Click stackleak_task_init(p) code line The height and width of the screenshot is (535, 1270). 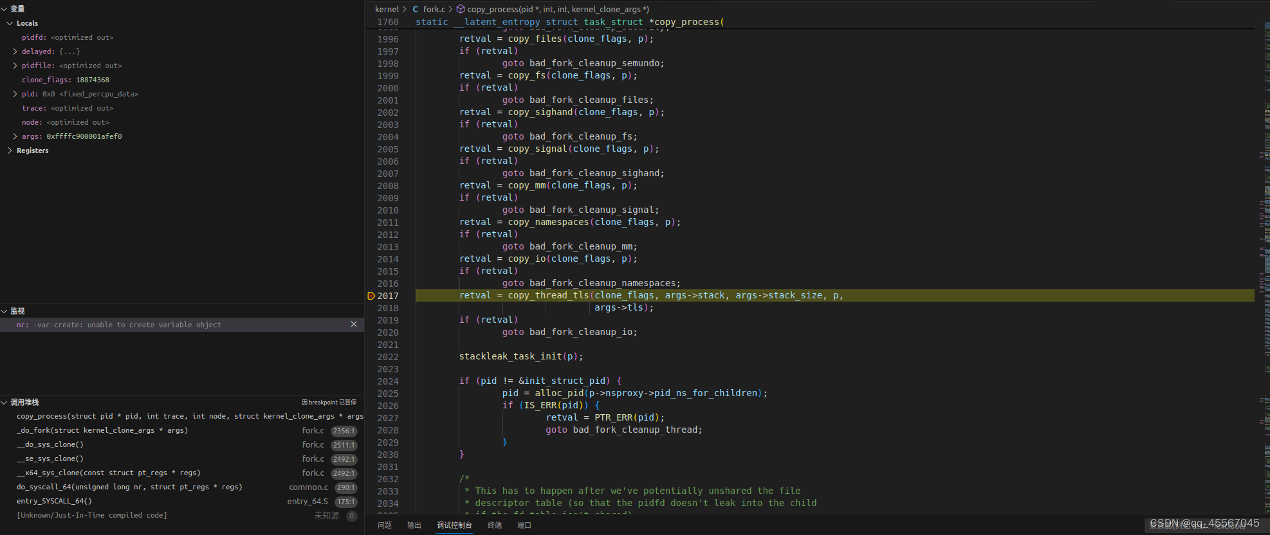[x=521, y=357]
